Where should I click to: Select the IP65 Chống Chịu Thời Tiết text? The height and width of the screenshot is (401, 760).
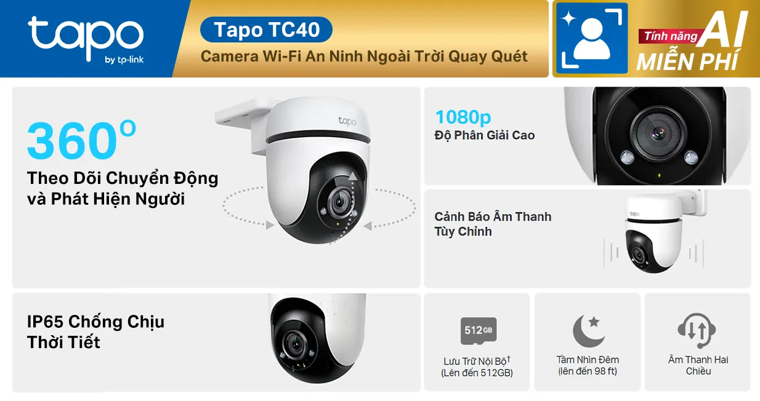pos(95,332)
